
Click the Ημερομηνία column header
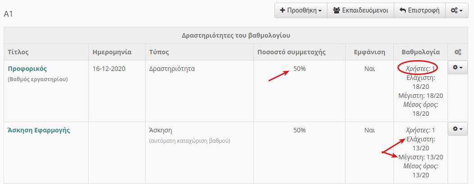coord(112,52)
